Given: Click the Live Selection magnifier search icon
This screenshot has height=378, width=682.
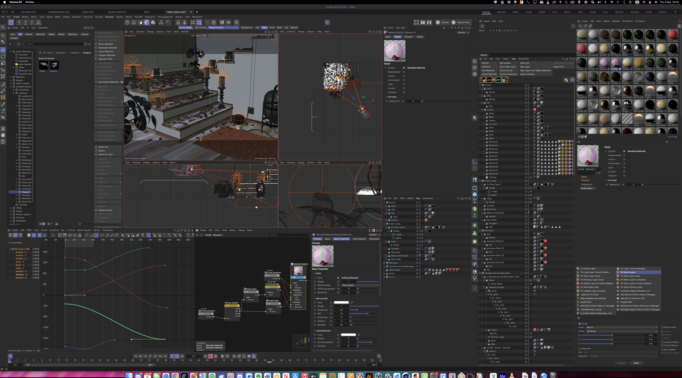Looking at the screenshot, I should point(3,28).
